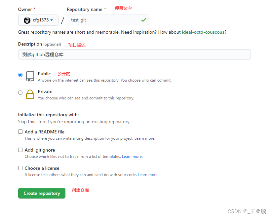Click the Add a README file label

pos(44,132)
